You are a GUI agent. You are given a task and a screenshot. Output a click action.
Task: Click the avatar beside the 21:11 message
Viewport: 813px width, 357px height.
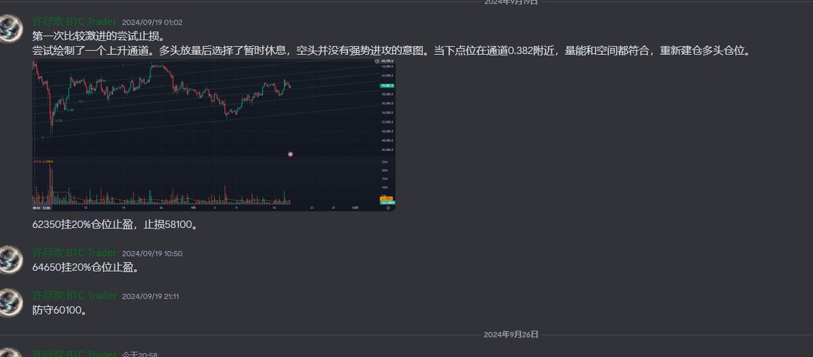pyautogui.click(x=11, y=302)
